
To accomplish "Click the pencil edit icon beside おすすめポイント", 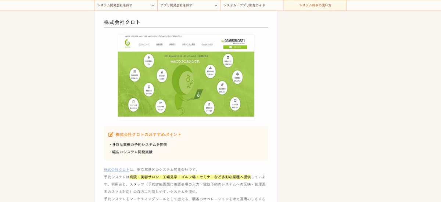I will click(x=111, y=135).
